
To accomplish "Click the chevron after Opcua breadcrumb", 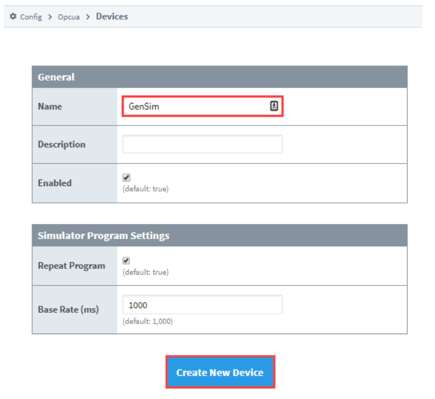I will pyautogui.click(x=88, y=17).
